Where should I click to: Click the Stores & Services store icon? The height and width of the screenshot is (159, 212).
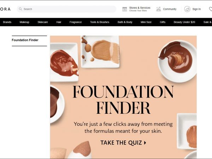(x=125, y=9)
